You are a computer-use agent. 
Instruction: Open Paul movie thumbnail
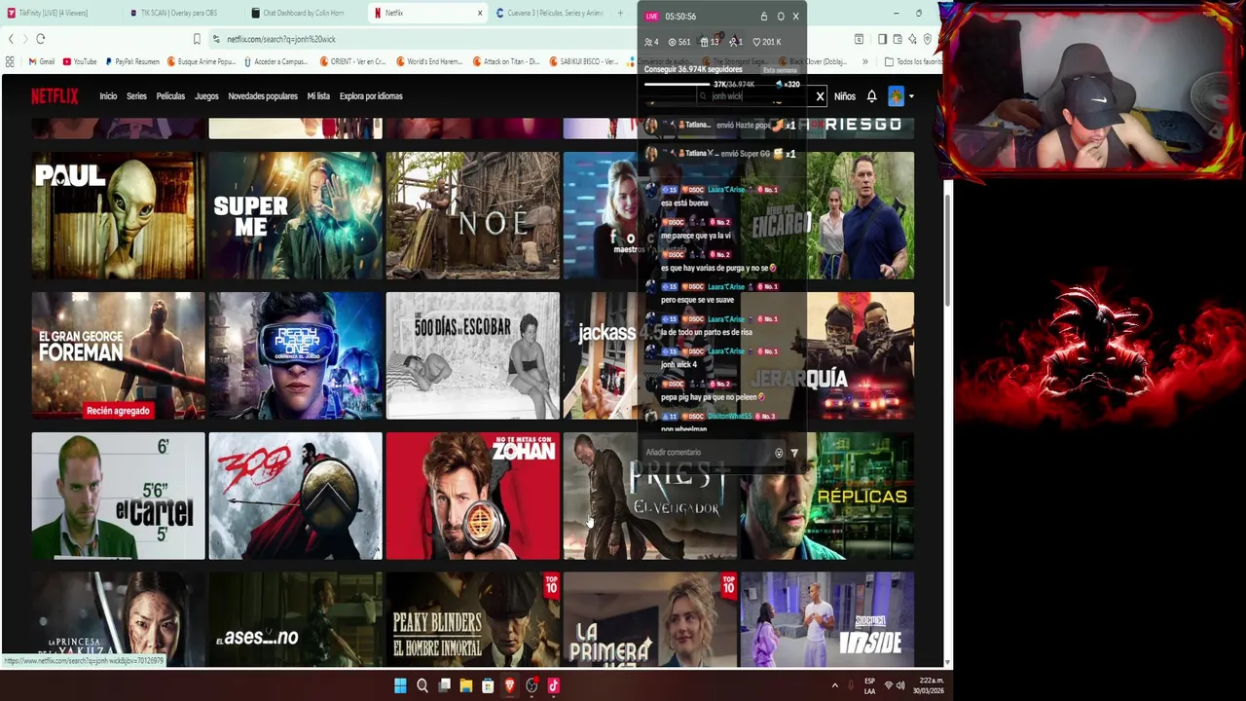(118, 215)
